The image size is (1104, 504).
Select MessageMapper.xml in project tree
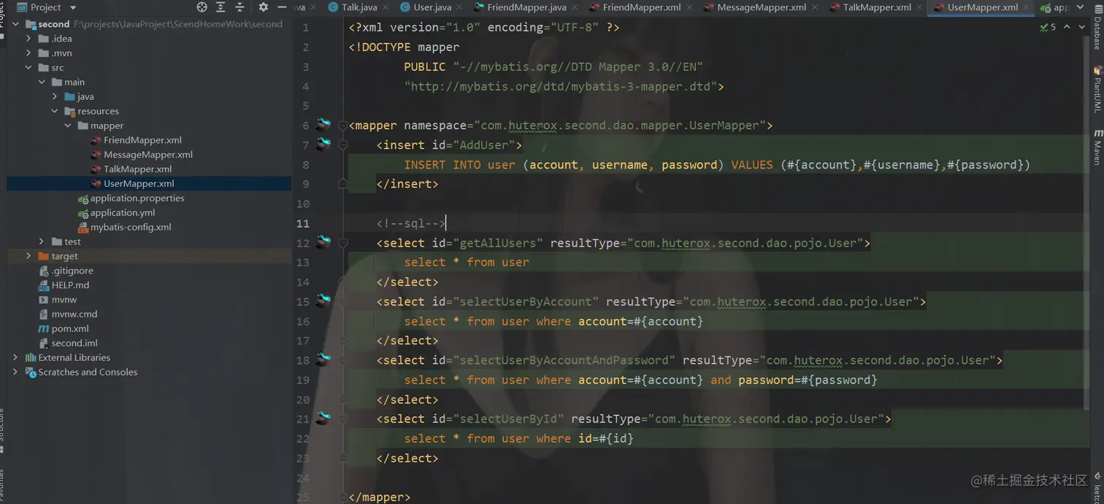point(148,155)
